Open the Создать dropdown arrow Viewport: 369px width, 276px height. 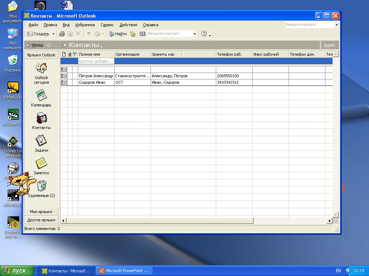tap(53, 34)
